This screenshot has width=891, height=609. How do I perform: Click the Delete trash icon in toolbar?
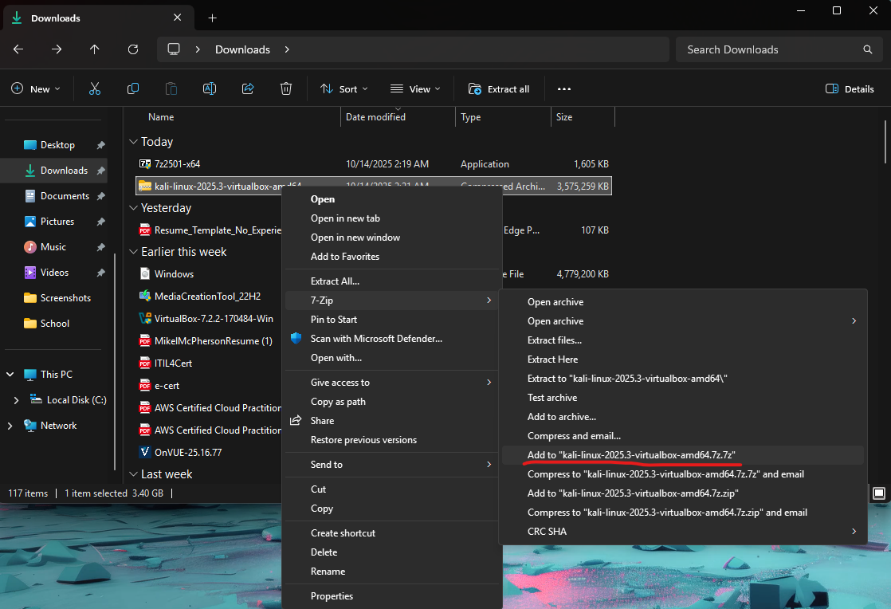286,88
